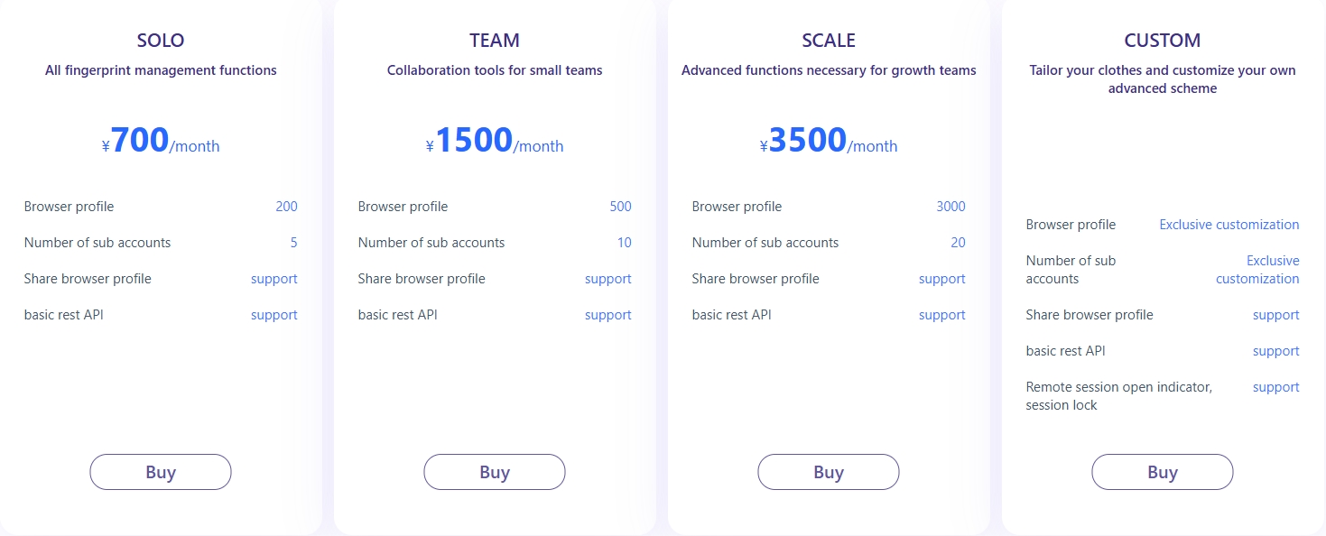Click CUSTOM tailor your clothes description text
The image size is (1326, 536).
tap(1163, 79)
